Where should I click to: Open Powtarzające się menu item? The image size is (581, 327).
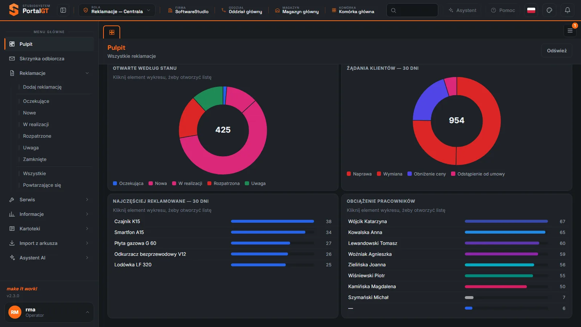click(x=42, y=185)
